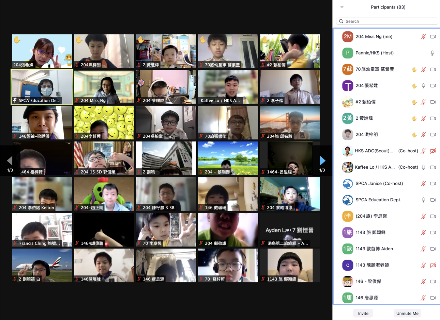Toggle the camera for 204 Miss Ng (me)
This screenshot has width=440, height=320.
tap(433, 37)
